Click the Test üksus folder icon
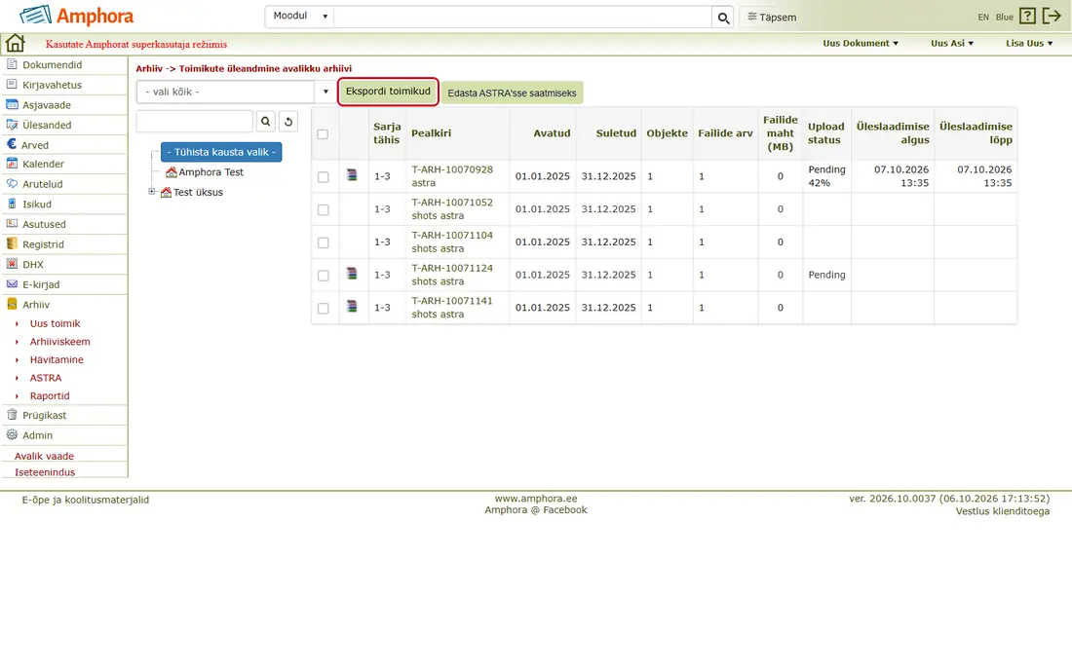The image size is (1072, 670). coord(166,193)
